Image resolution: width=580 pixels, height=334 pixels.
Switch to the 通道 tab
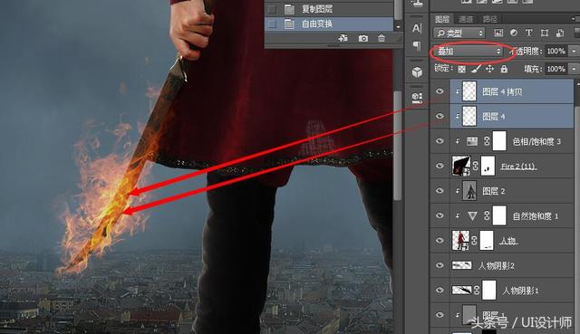point(466,19)
